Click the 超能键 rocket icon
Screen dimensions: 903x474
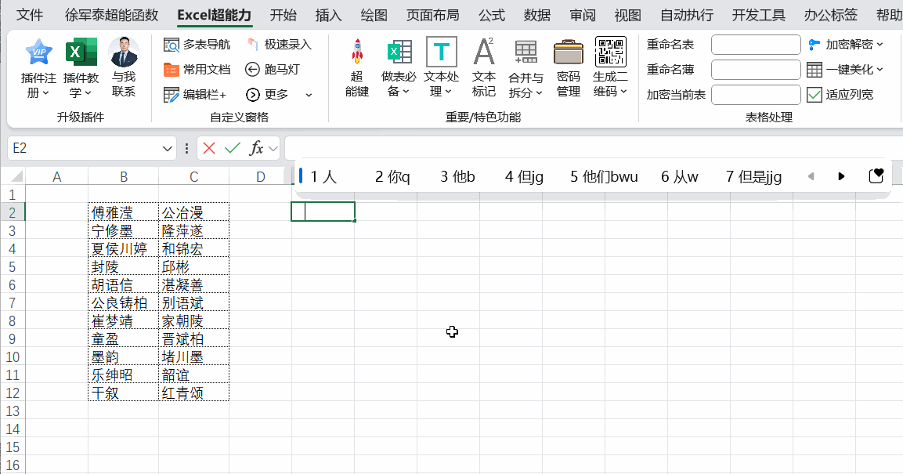pyautogui.click(x=357, y=52)
